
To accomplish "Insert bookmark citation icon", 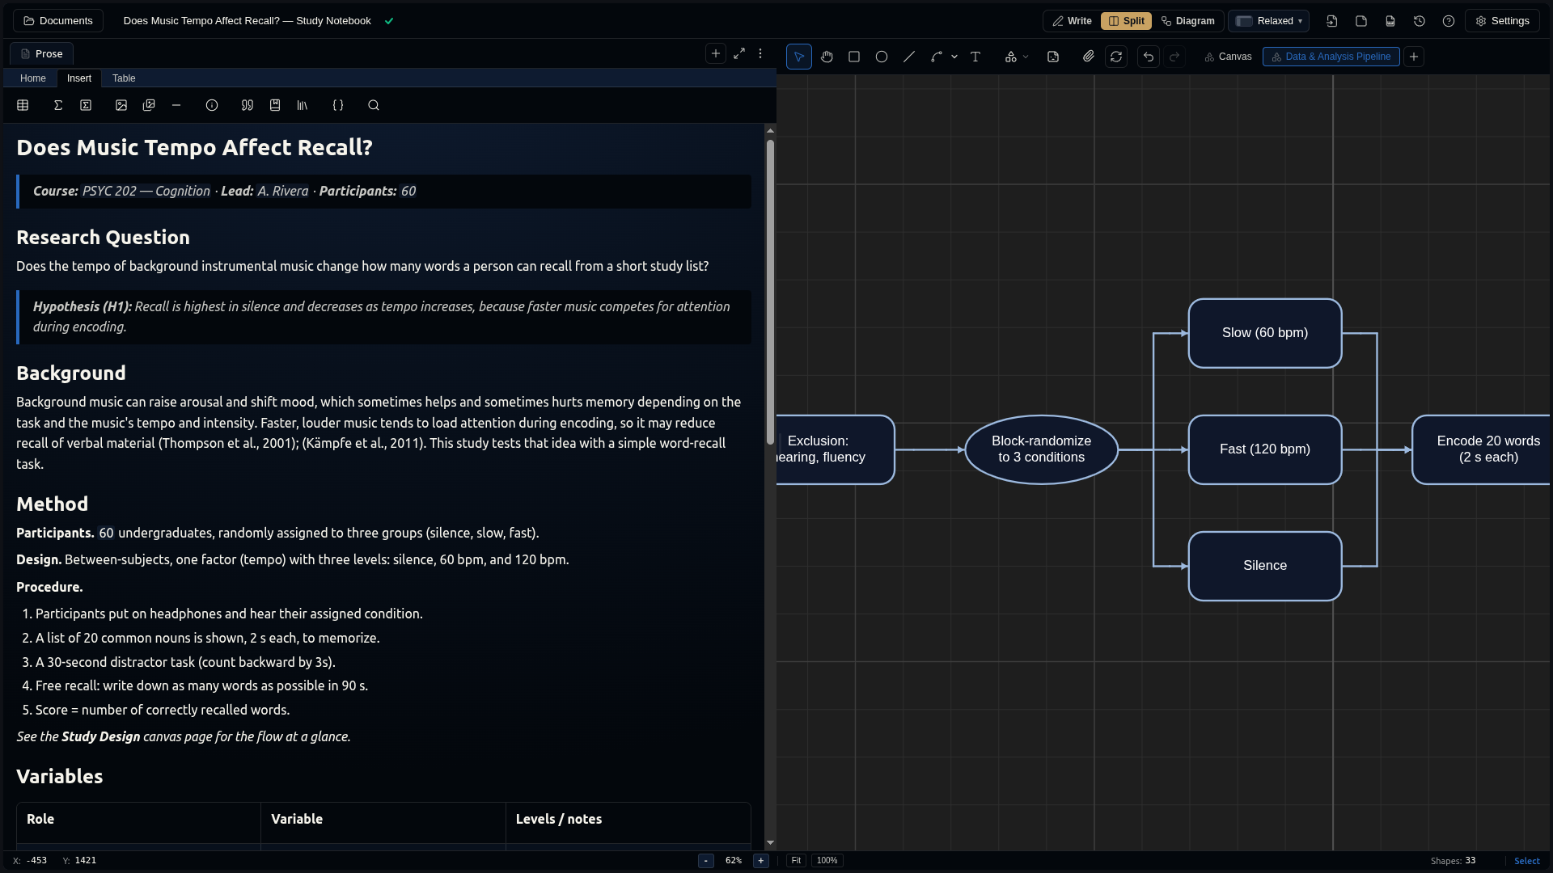I will (x=275, y=105).
